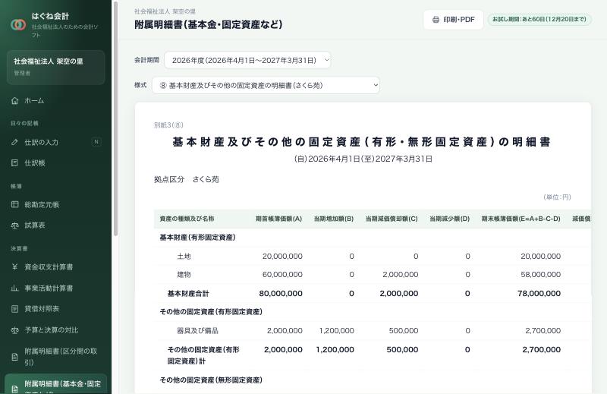Click the その他の固定資産(無形固定資産) section heading

point(211,380)
